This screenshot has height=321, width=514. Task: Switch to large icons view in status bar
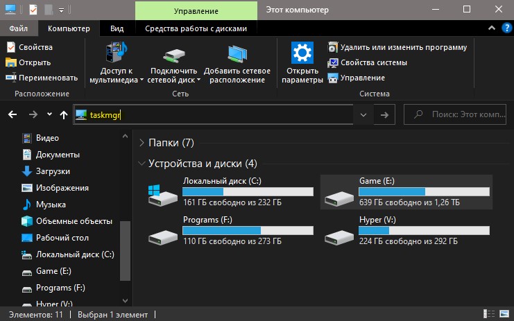click(504, 314)
